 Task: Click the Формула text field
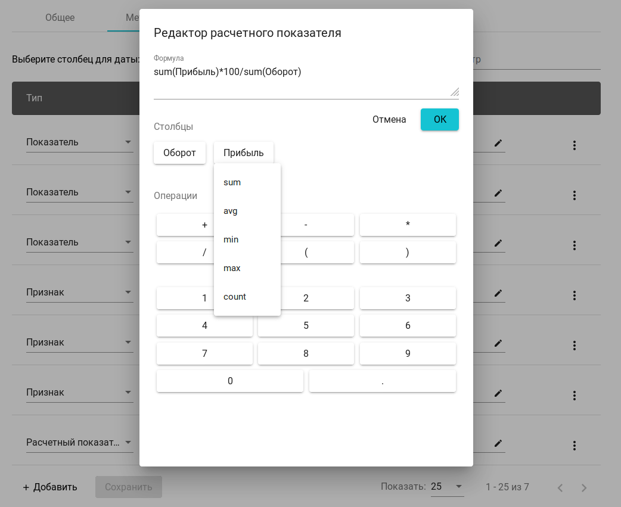pos(301,79)
